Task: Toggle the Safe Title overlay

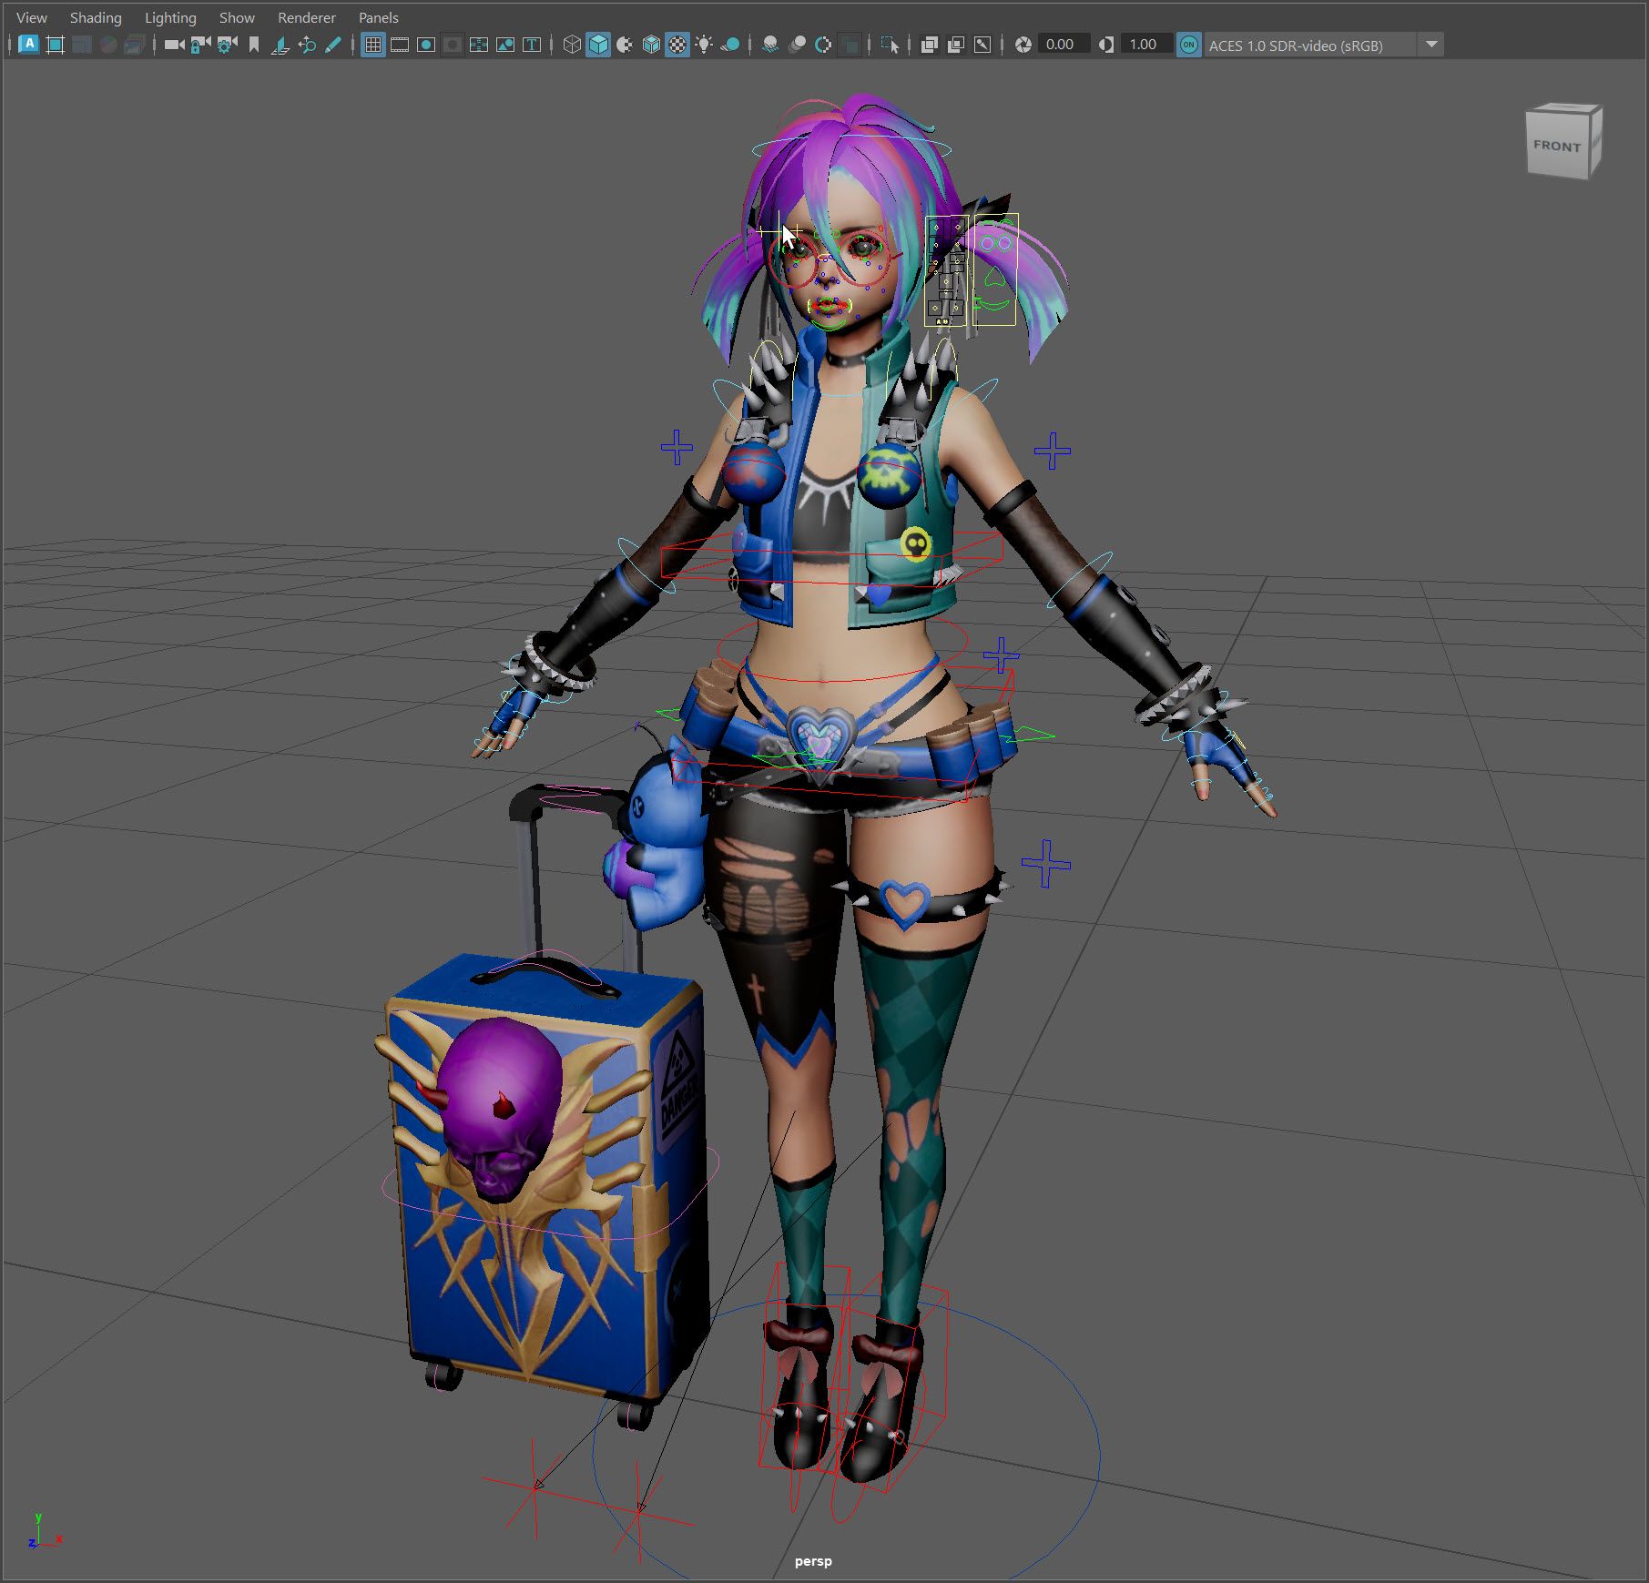Action: pyautogui.click(x=532, y=45)
